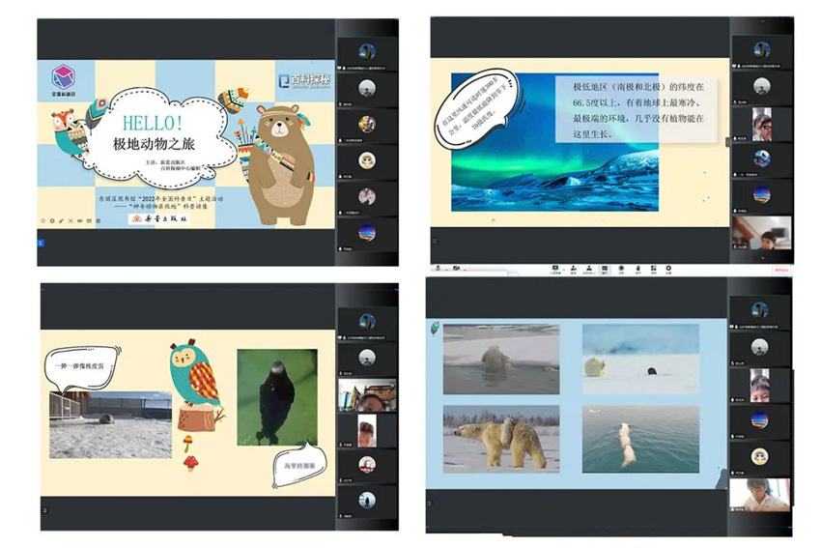The width and height of the screenshot is (821, 548).
Task: Expand the arrow beside the share screen icon
Action: [565, 268]
